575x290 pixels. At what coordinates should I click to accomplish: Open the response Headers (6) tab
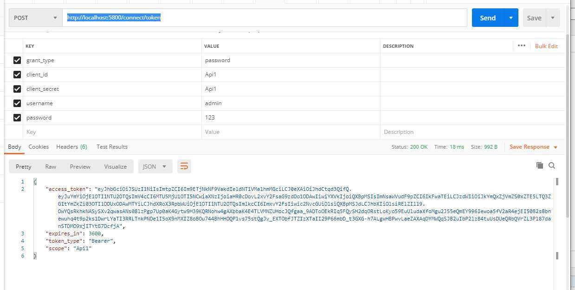pyautogui.click(x=71, y=147)
